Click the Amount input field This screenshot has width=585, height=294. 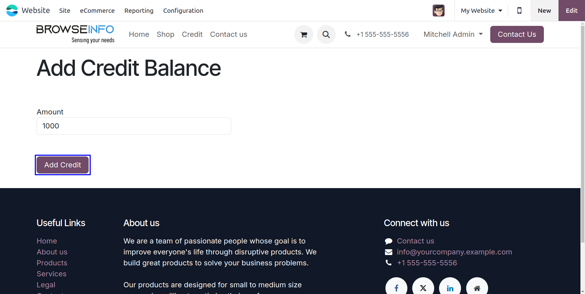(x=134, y=126)
